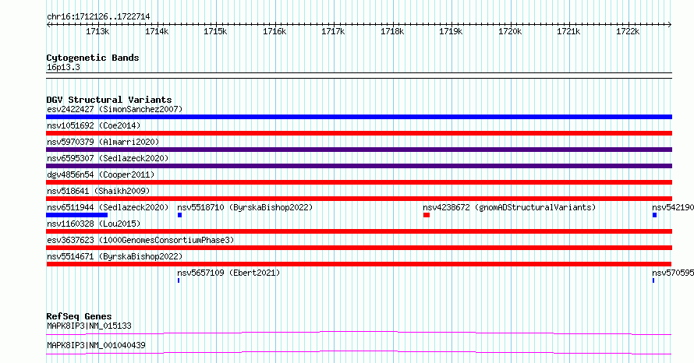Click the red nsv518641 variant bar
This screenshot has width=694, height=363.
click(359, 199)
